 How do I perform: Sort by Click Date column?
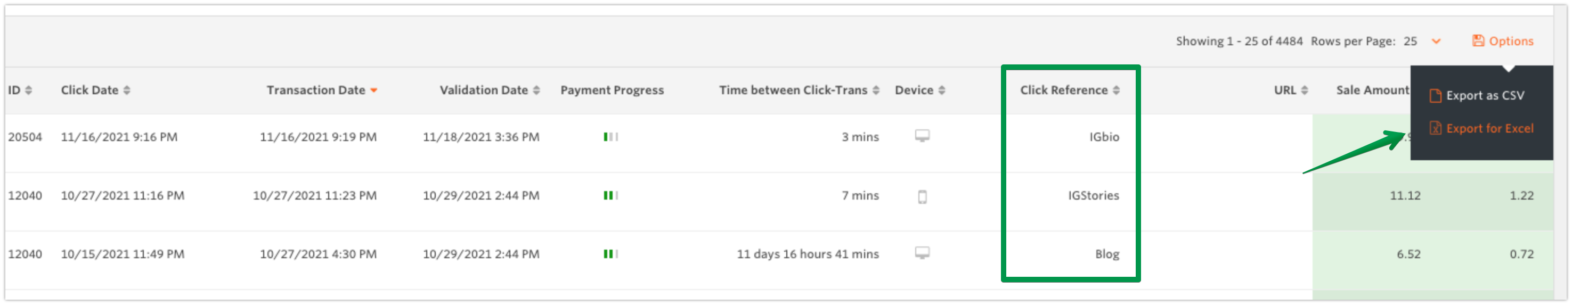point(95,90)
